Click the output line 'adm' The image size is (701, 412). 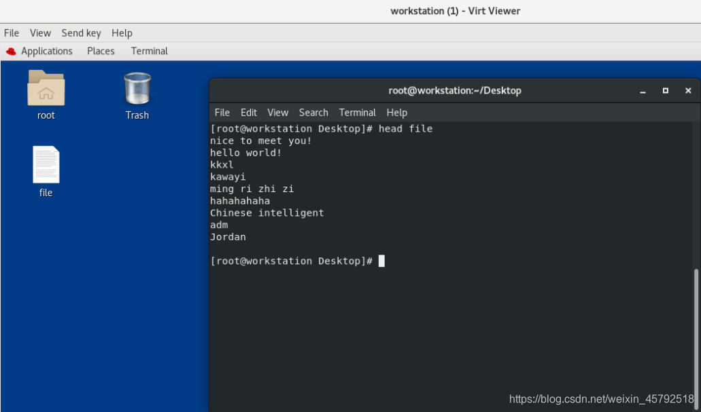219,225
